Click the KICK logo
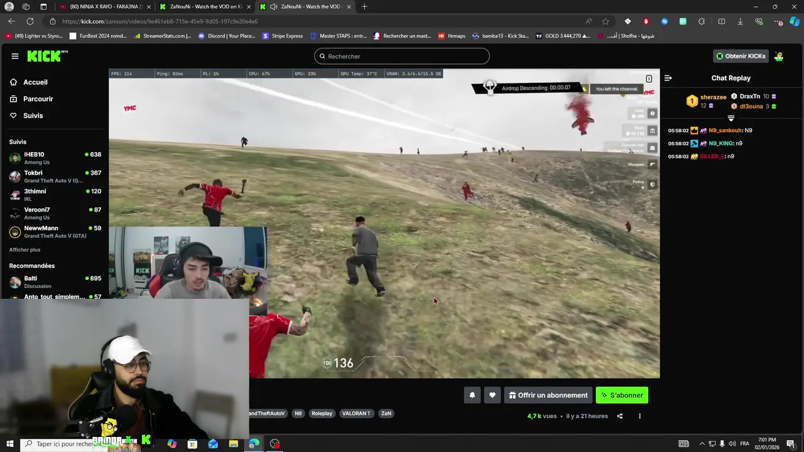 click(x=47, y=56)
